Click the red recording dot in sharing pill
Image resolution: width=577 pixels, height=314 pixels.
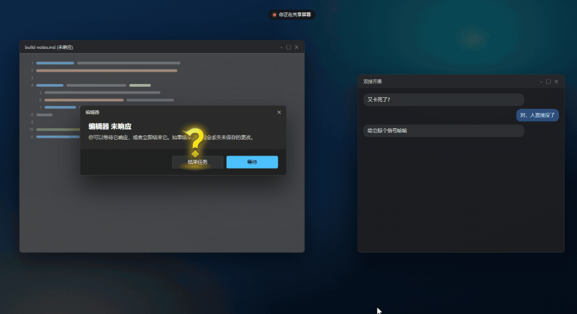274,14
